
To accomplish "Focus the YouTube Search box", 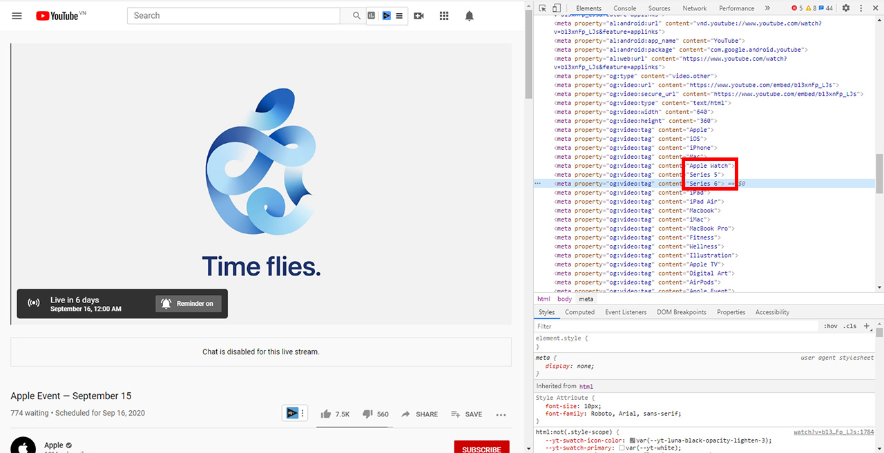I will click(233, 15).
